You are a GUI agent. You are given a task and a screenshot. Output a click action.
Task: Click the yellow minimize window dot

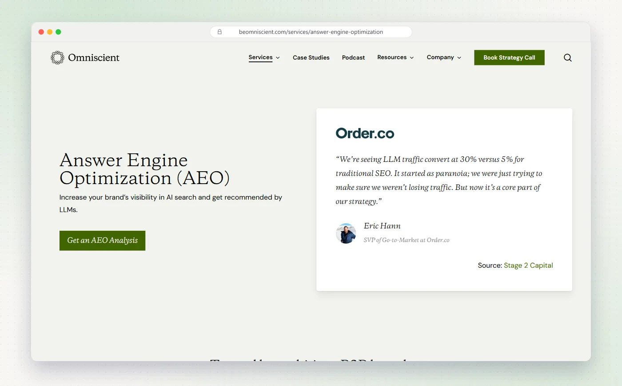pos(50,32)
